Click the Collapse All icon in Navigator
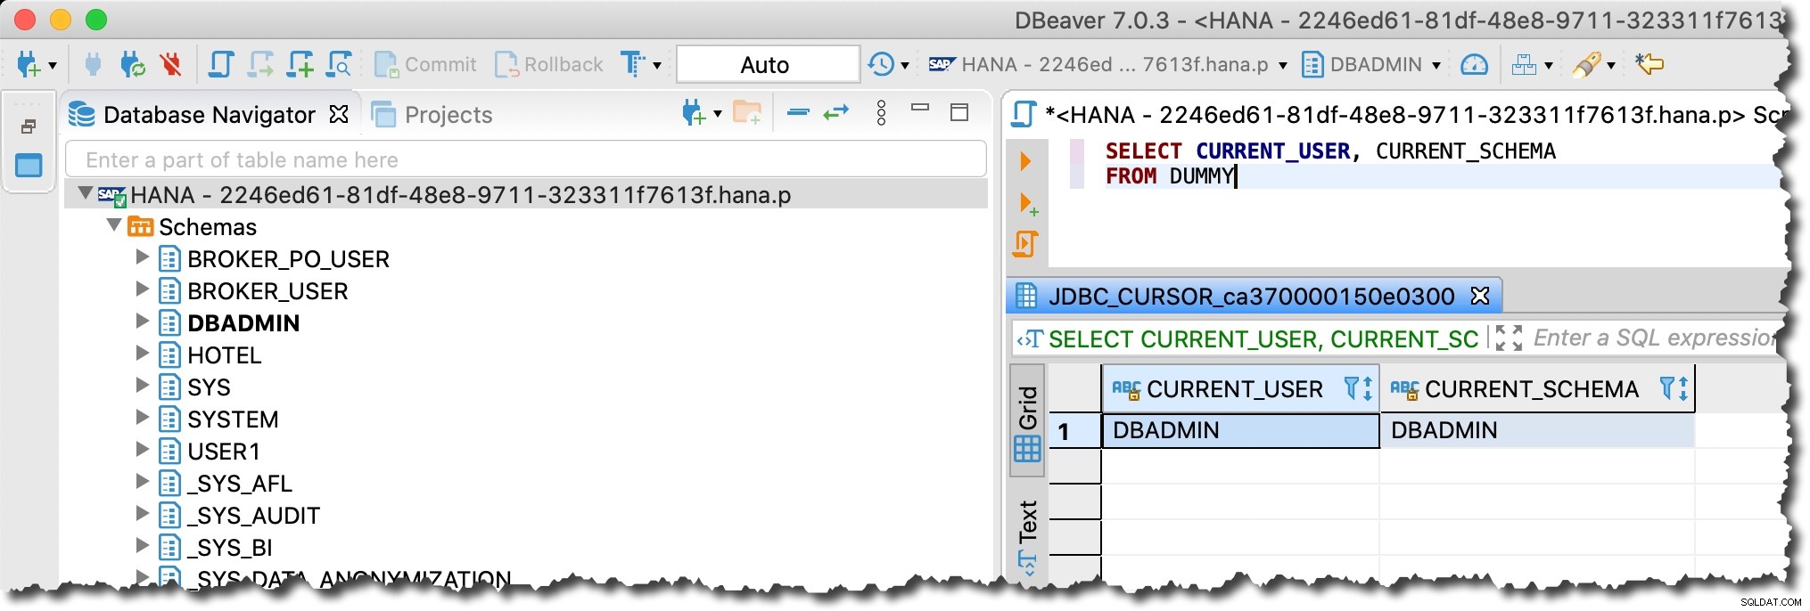Viewport: 1810px width, 611px height. pyautogui.click(x=798, y=112)
